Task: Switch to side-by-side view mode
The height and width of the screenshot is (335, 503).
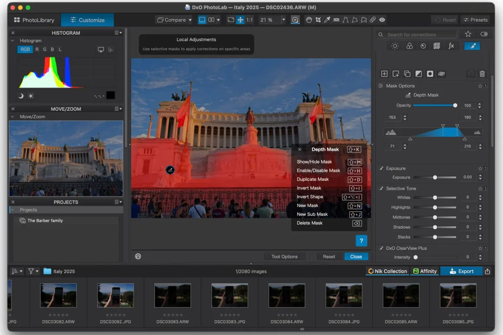Action: pyautogui.click(x=211, y=20)
